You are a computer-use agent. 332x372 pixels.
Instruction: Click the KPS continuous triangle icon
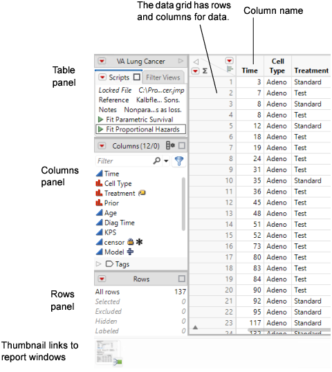coord(99,232)
